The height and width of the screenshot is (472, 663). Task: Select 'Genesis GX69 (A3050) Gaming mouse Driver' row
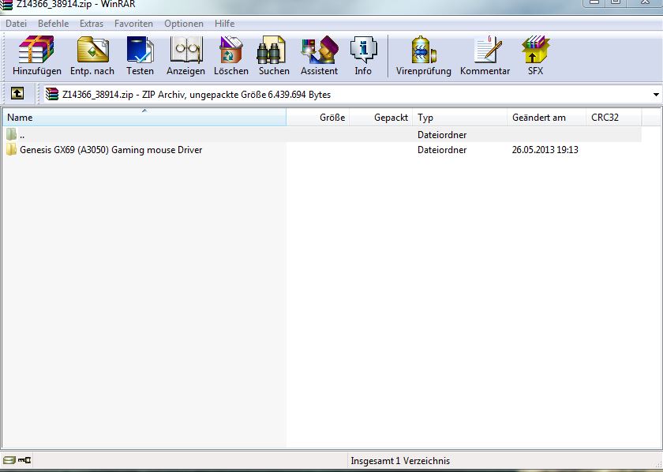[322, 150]
